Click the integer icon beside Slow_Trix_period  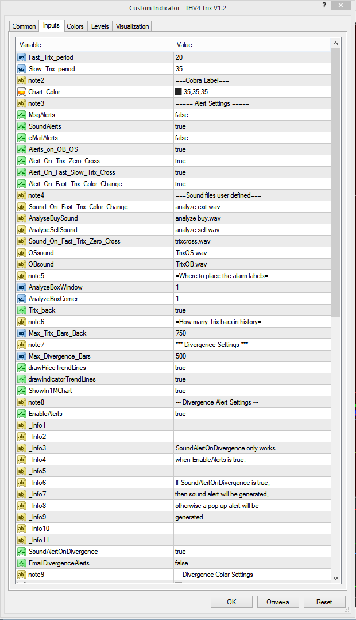22,69
